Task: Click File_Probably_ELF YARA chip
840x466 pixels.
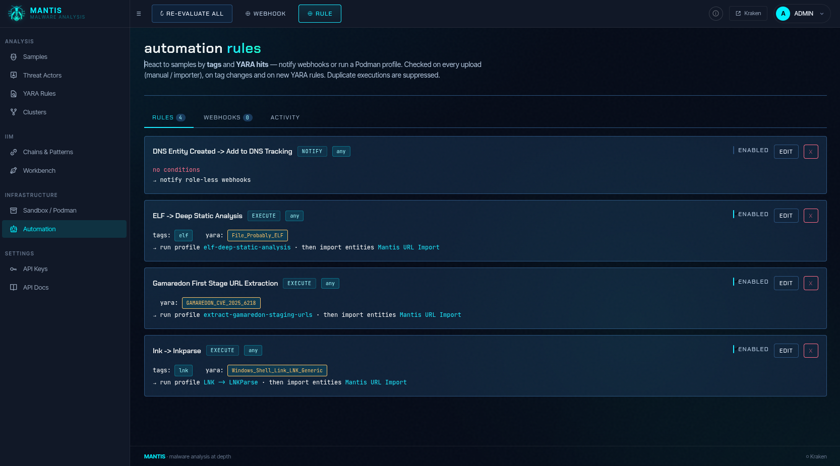Action: coord(258,235)
